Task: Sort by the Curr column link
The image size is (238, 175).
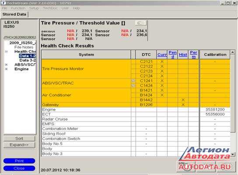Action: pos(162,55)
